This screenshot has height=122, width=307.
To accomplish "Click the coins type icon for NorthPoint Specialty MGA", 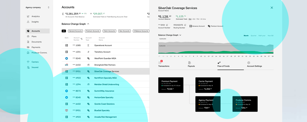I will click(88, 78).
